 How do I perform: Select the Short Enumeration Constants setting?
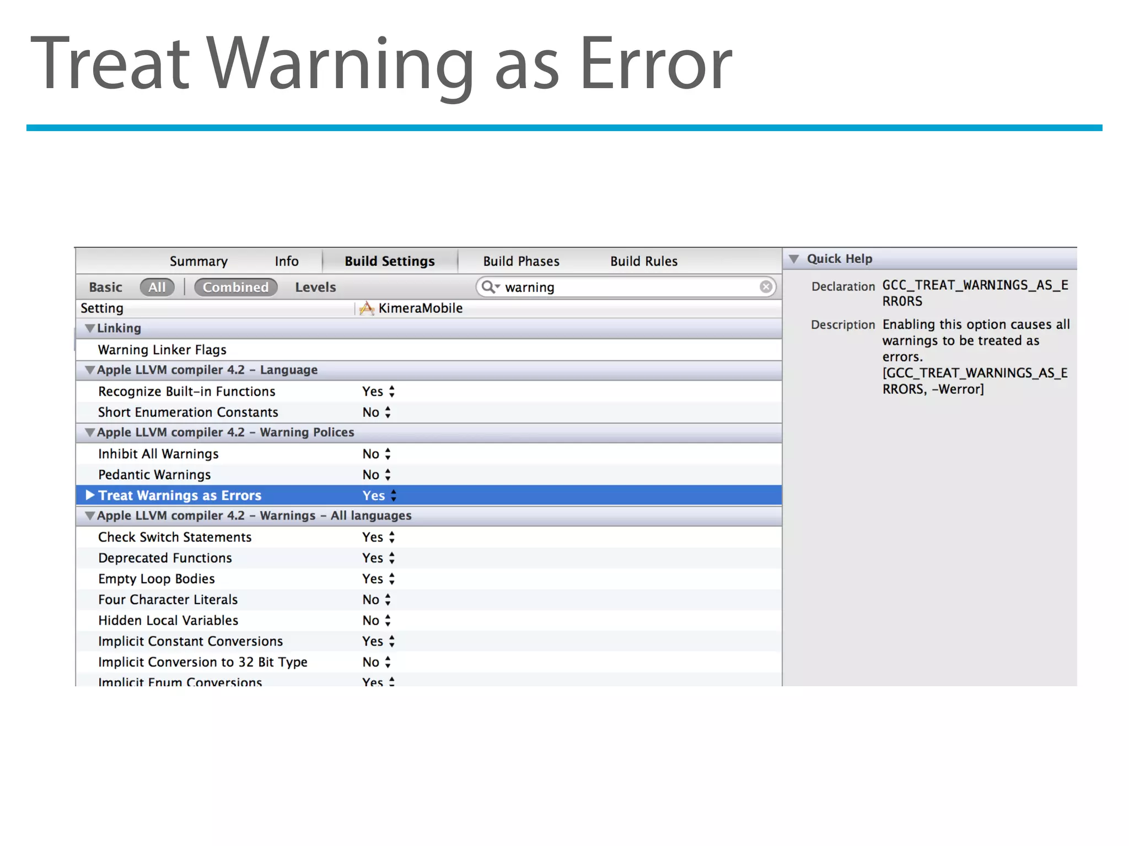click(188, 413)
